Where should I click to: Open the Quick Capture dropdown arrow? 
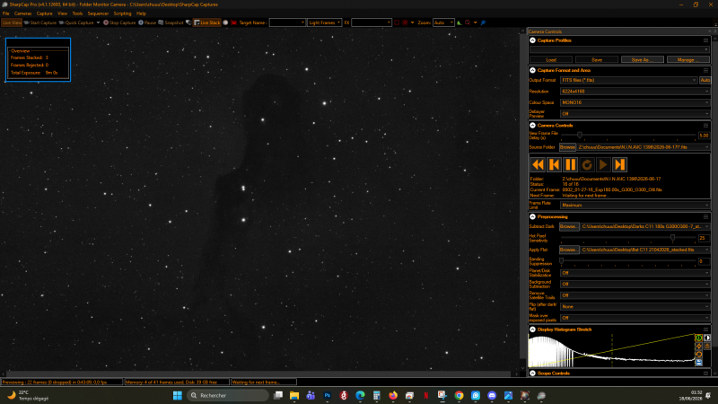98,22
